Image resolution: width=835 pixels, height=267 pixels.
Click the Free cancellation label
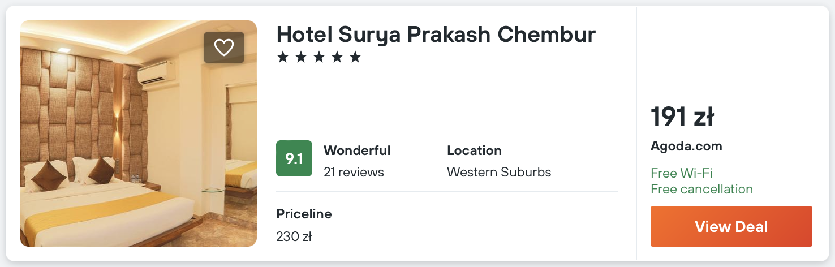701,189
